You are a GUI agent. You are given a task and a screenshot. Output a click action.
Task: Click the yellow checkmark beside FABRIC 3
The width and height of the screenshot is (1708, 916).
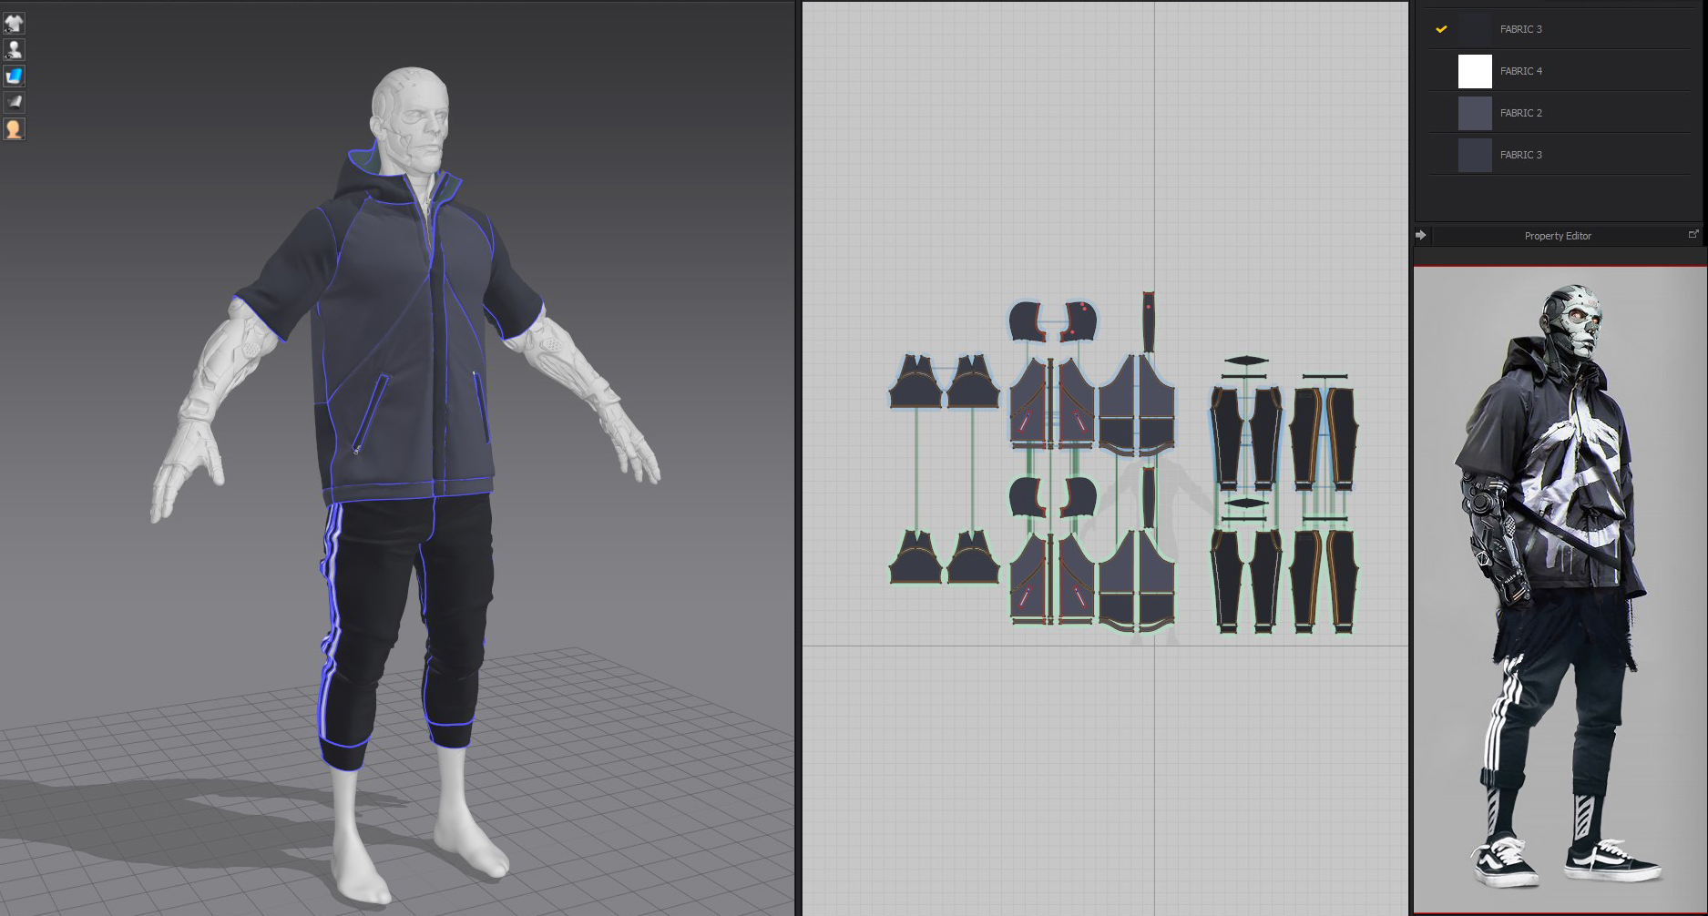pyautogui.click(x=1441, y=29)
